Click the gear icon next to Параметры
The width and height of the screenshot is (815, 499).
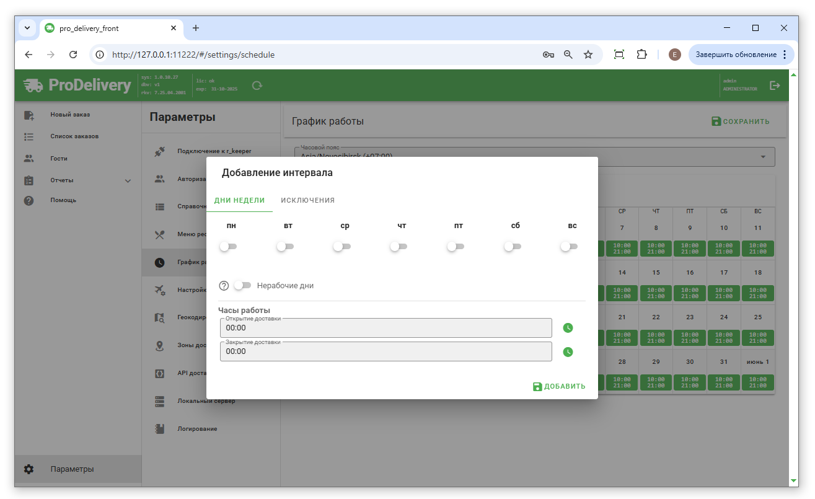[x=29, y=469]
